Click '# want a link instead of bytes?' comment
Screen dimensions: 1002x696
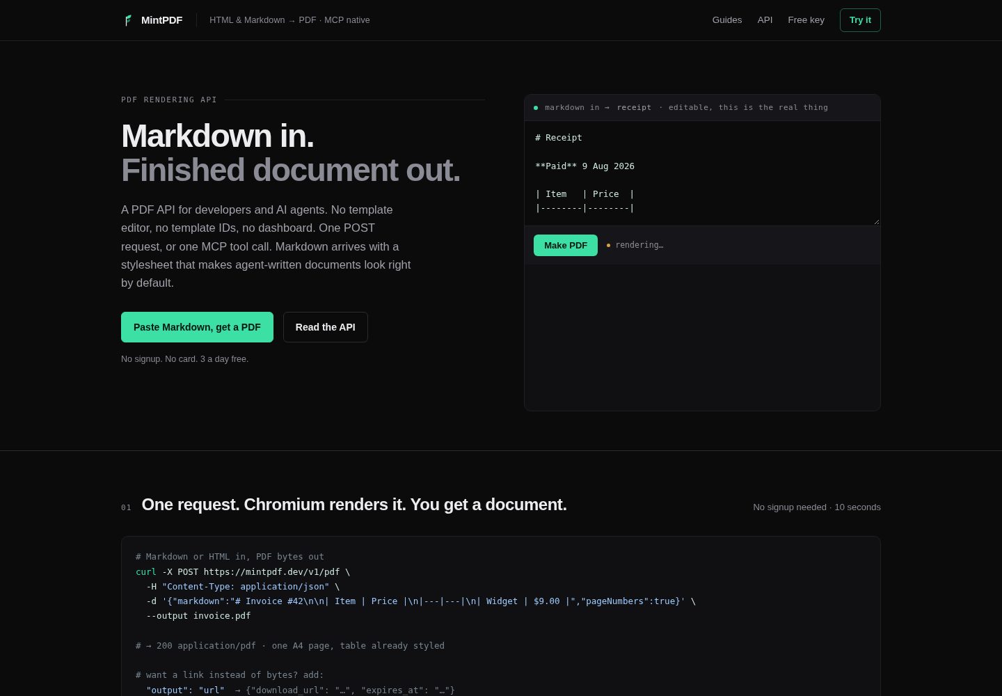[230, 675]
